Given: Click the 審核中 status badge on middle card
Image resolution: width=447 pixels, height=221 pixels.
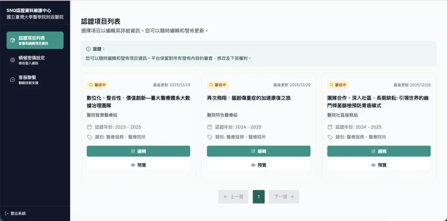Looking at the screenshot, I should coord(218,85).
